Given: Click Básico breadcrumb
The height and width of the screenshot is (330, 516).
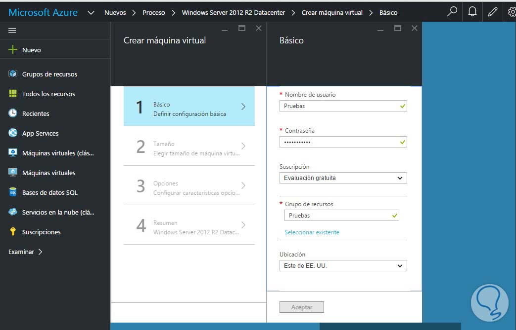Looking at the screenshot, I should [388, 12].
